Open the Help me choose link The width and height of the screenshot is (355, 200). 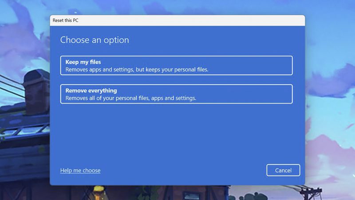coord(80,170)
